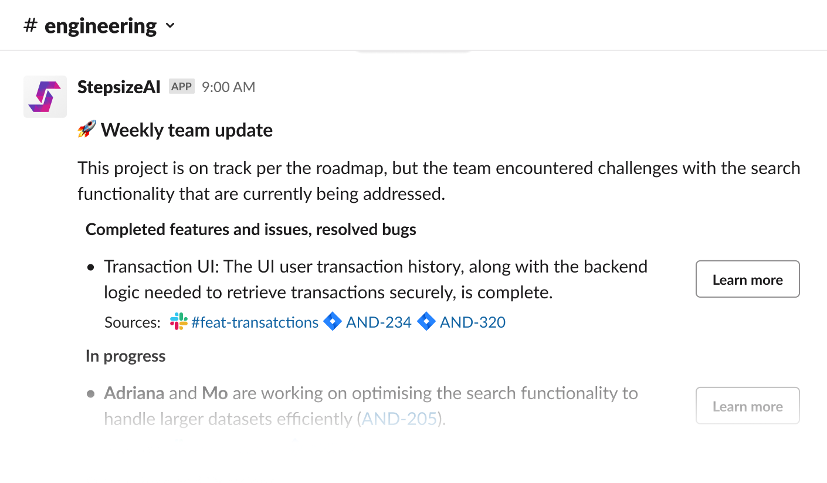
Task: Click the Mo name mention
Action: (x=215, y=393)
